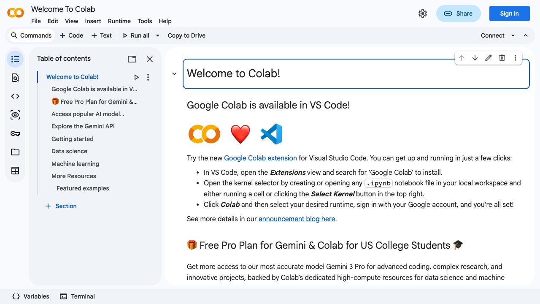Click the Free Pro Plan for Gemini heading

tap(325, 245)
